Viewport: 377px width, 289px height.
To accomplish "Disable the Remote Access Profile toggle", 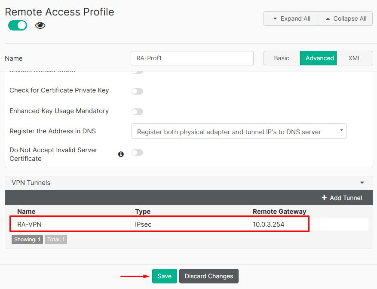I will [x=17, y=25].
